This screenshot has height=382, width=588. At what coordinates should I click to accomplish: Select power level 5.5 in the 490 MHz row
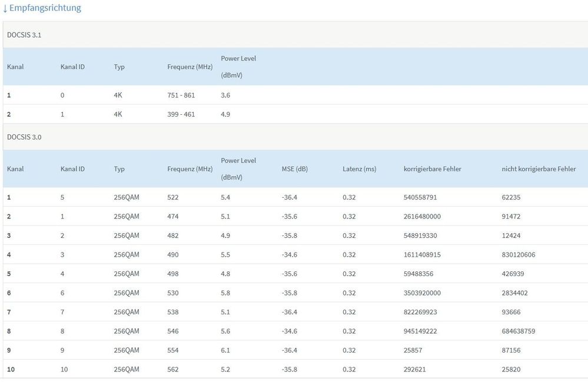(225, 254)
